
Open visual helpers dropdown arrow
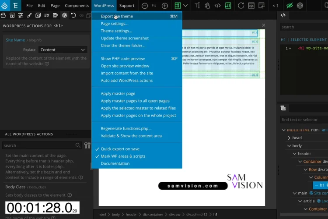point(185,6)
